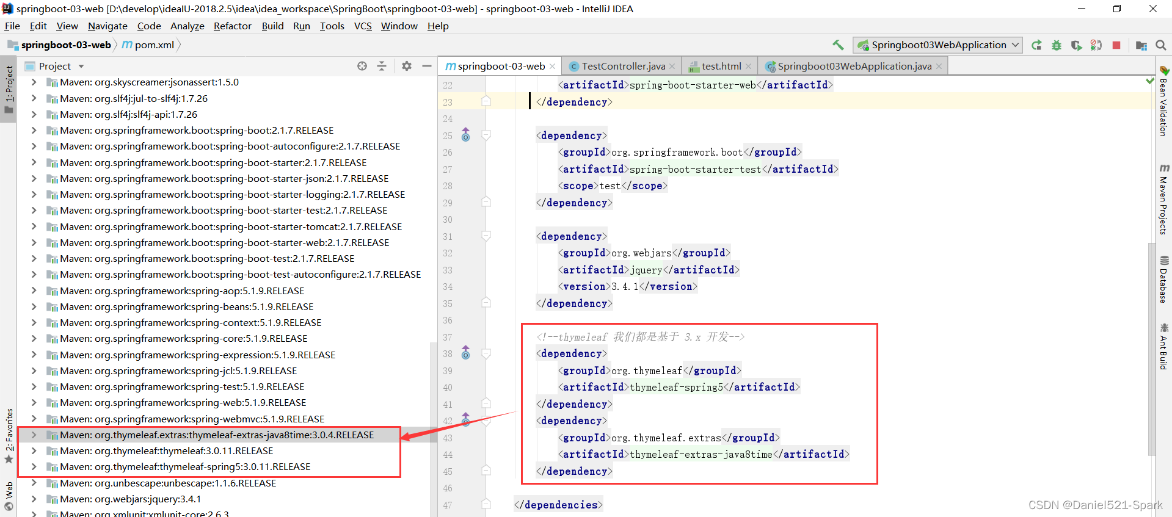1172x517 pixels.
Task: Hide the Project tool window
Action: point(427,66)
